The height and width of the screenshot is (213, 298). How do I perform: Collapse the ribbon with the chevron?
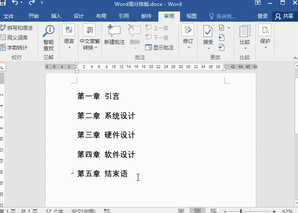point(295,58)
